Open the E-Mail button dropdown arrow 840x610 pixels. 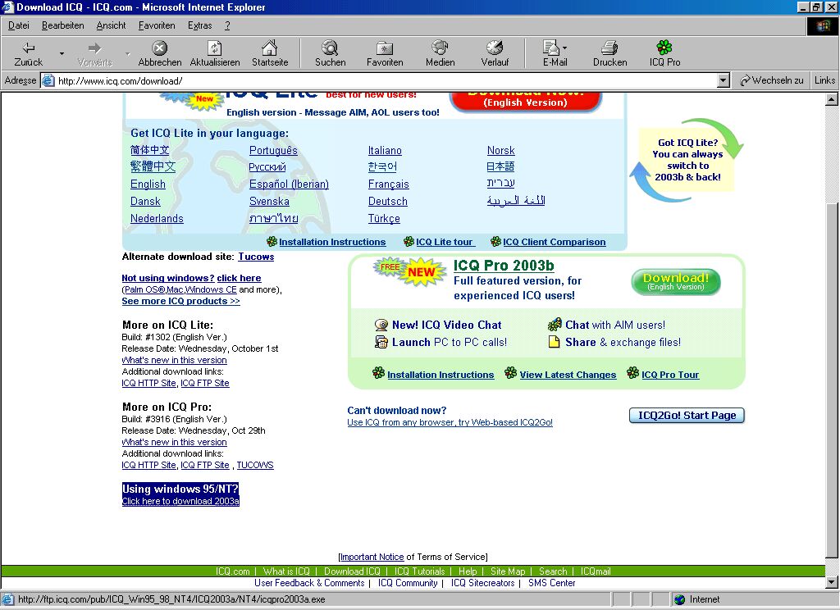(564, 48)
